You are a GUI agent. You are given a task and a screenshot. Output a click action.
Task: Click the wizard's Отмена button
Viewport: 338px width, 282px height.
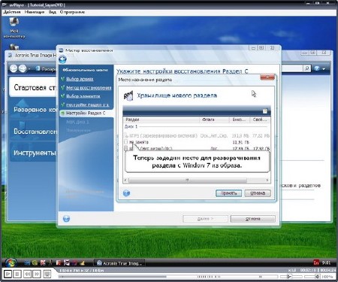(253, 219)
